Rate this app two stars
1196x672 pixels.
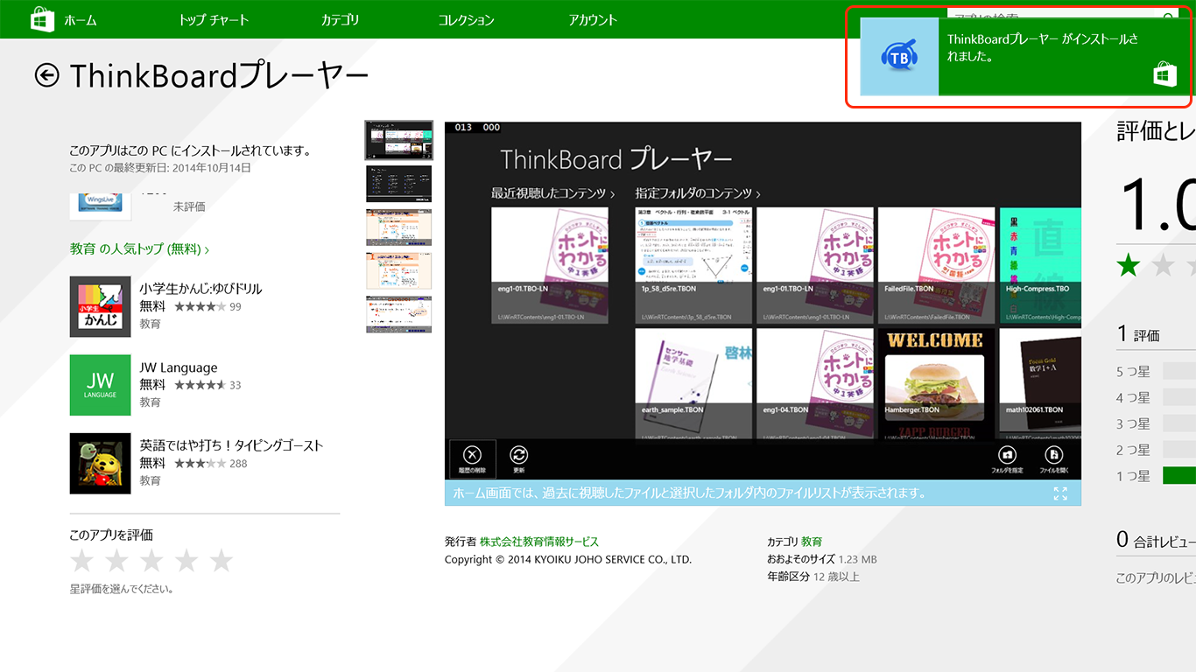click(116, 561)
